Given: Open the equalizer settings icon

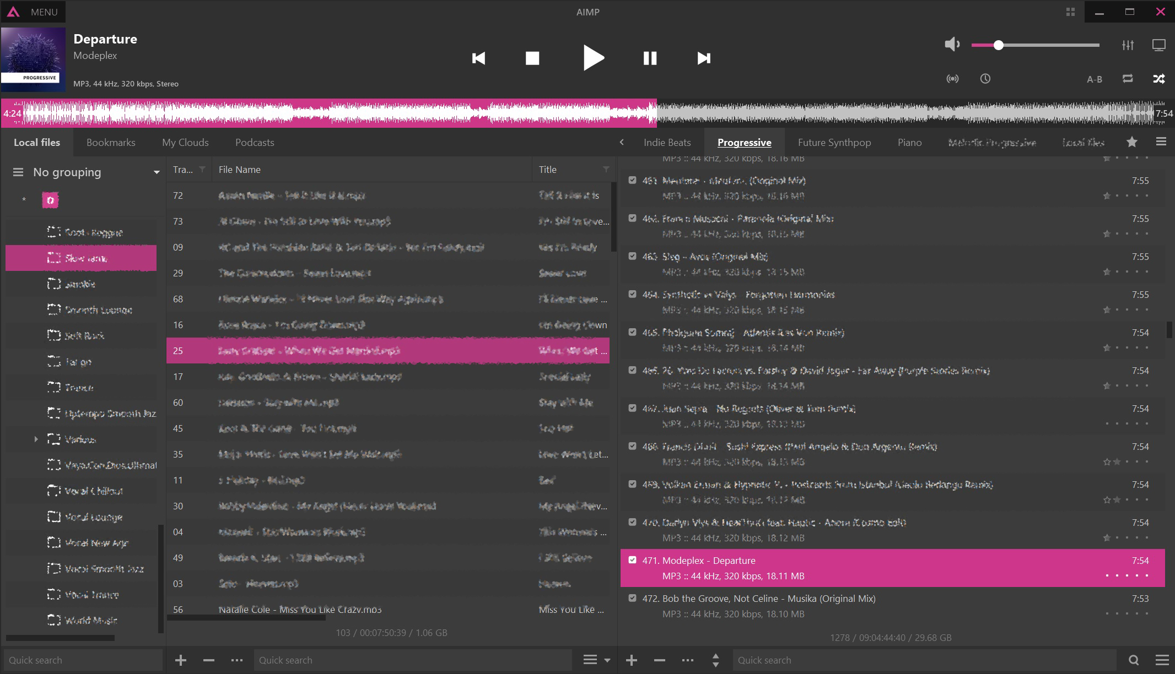Looking at the screenshot, I should pos(1128,45).
